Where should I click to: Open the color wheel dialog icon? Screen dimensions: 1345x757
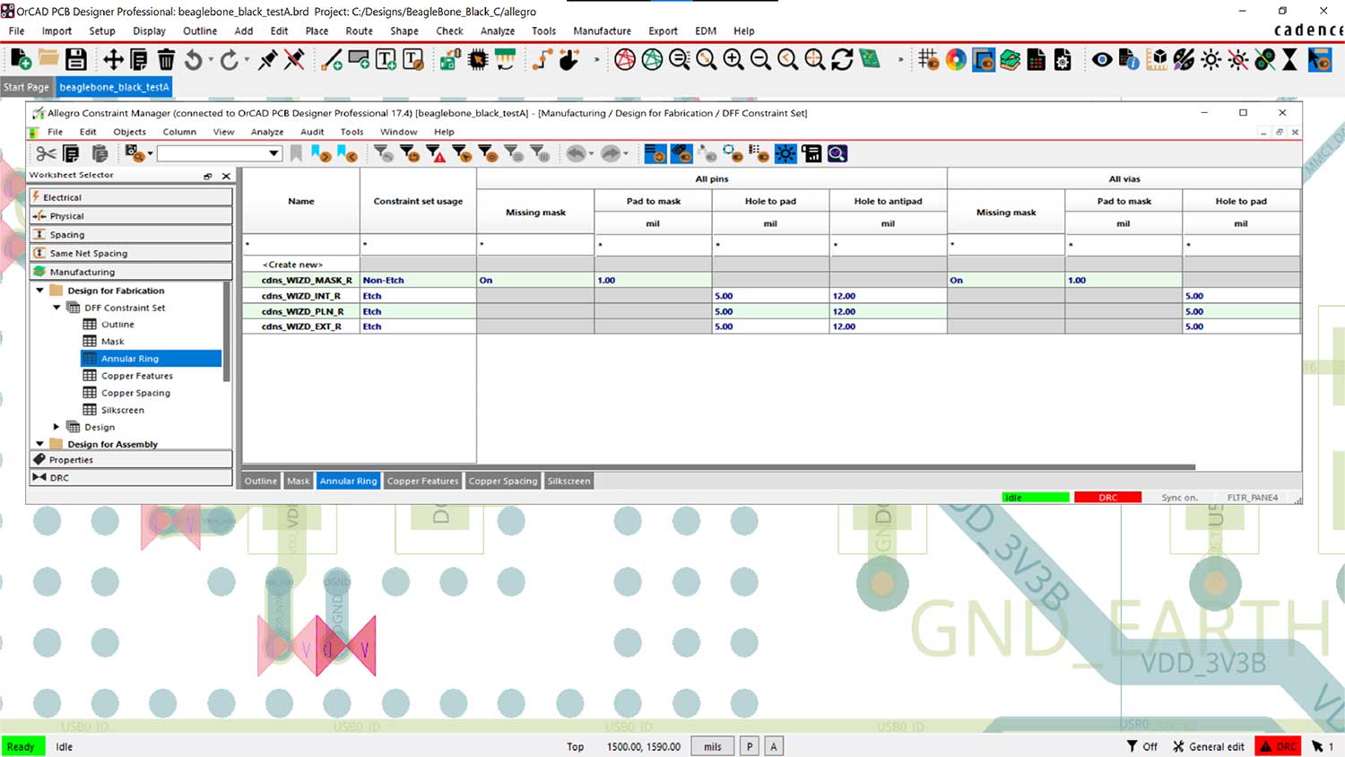pyautogui.click(x=956, y=59)
